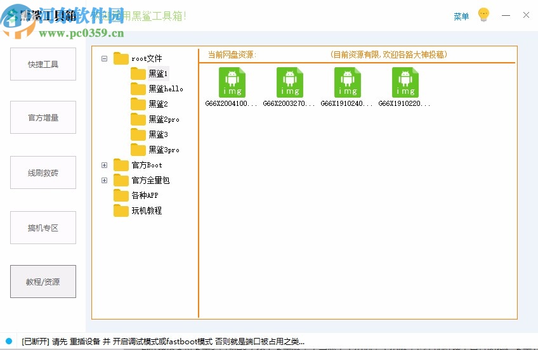538x350 pixels.
Task: Click file name G66X1910240...
Action: [x=346, y=103]
